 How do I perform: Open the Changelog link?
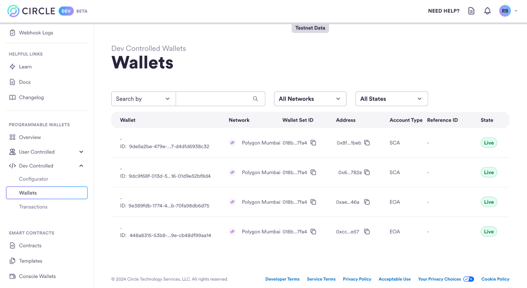coord(31,97)
